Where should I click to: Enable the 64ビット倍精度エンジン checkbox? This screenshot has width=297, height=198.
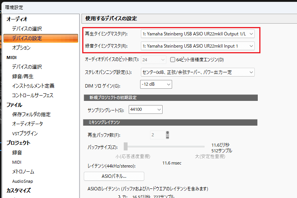(172, 60)
